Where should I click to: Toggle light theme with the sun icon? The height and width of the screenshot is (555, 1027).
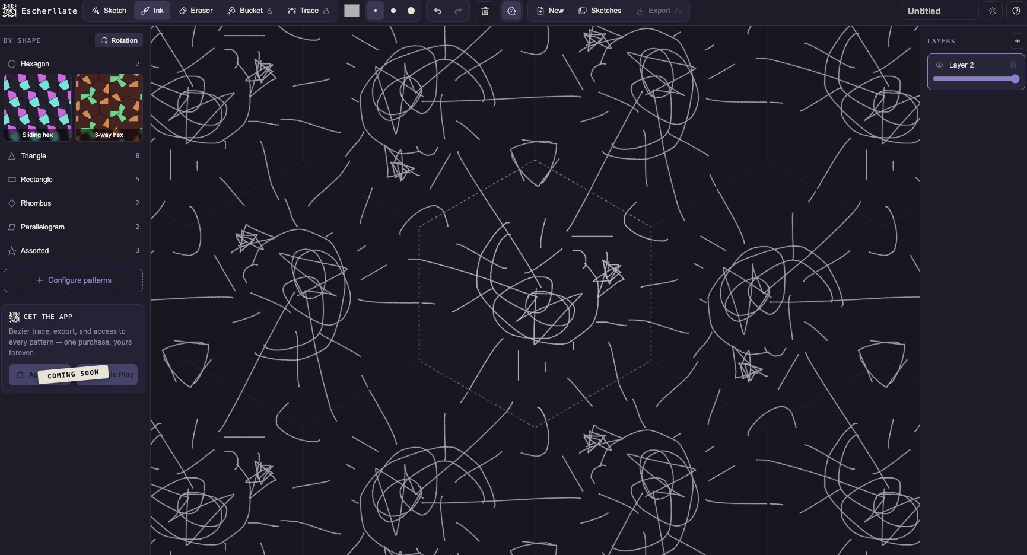pyautogui.click(x=993, y=11)
